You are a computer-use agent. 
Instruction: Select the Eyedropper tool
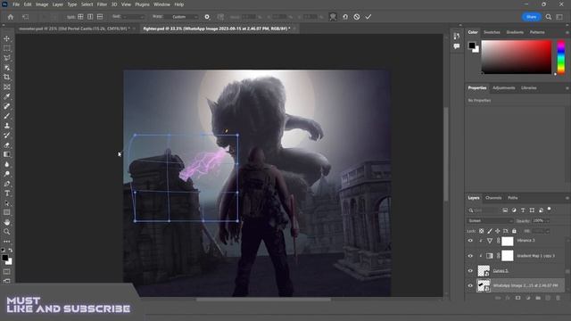[6, 96]
